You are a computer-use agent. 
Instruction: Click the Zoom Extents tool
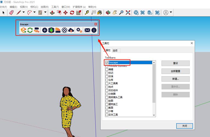tap(128, 13)
